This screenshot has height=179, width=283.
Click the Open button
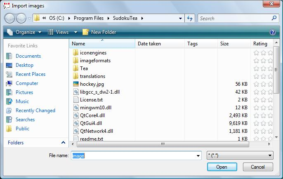tap(222, 167)
